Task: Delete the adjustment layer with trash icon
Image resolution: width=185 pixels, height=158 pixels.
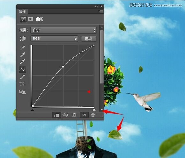Action: 93,115
